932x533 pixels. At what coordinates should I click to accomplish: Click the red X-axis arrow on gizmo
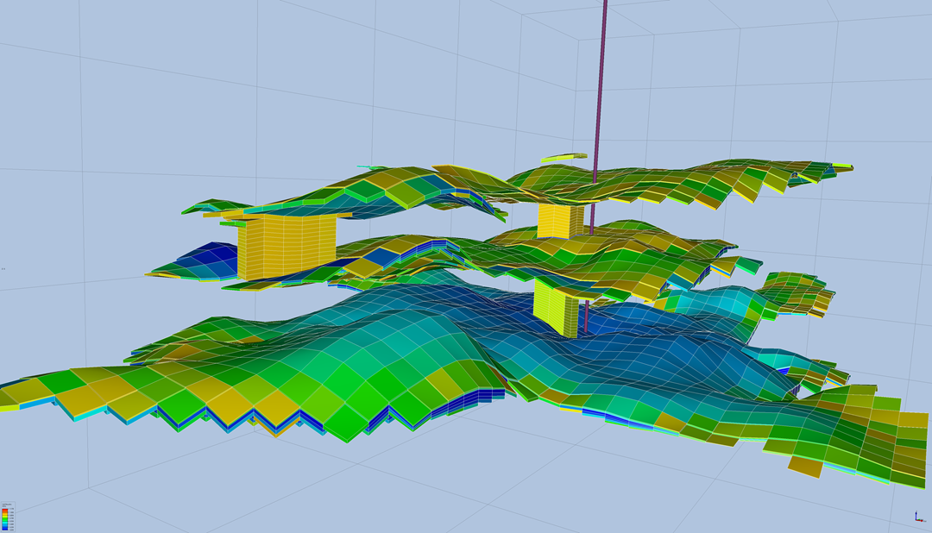click(x=921, y=521)
